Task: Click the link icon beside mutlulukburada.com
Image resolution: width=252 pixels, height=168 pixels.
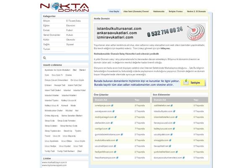Action: pyautogui.click(x=117, y=140)
